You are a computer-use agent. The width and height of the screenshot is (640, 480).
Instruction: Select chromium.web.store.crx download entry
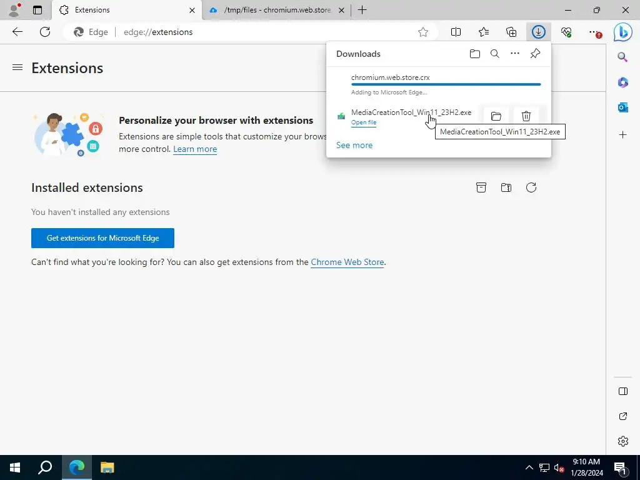tap(439, 84)
